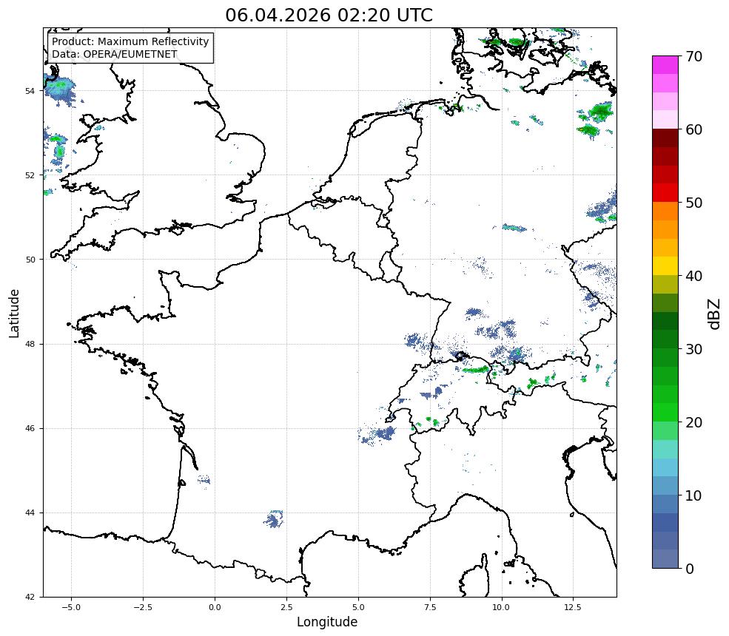The height and width of the screenshot is (636, 729).
Task: Click the "Longitude" axis label
Action: tap(327, 622)
